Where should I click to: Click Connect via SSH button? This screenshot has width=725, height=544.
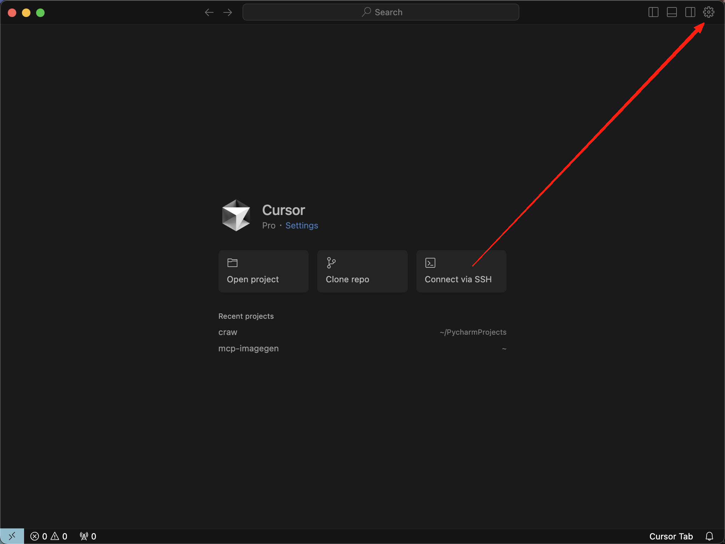[461, 271]
